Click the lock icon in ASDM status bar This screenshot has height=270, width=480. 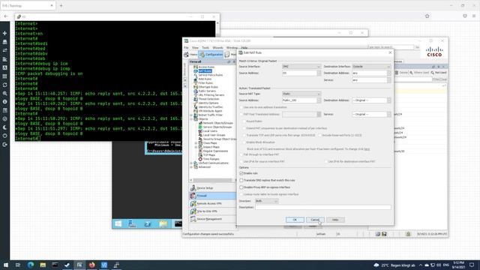tap(408, 234)
